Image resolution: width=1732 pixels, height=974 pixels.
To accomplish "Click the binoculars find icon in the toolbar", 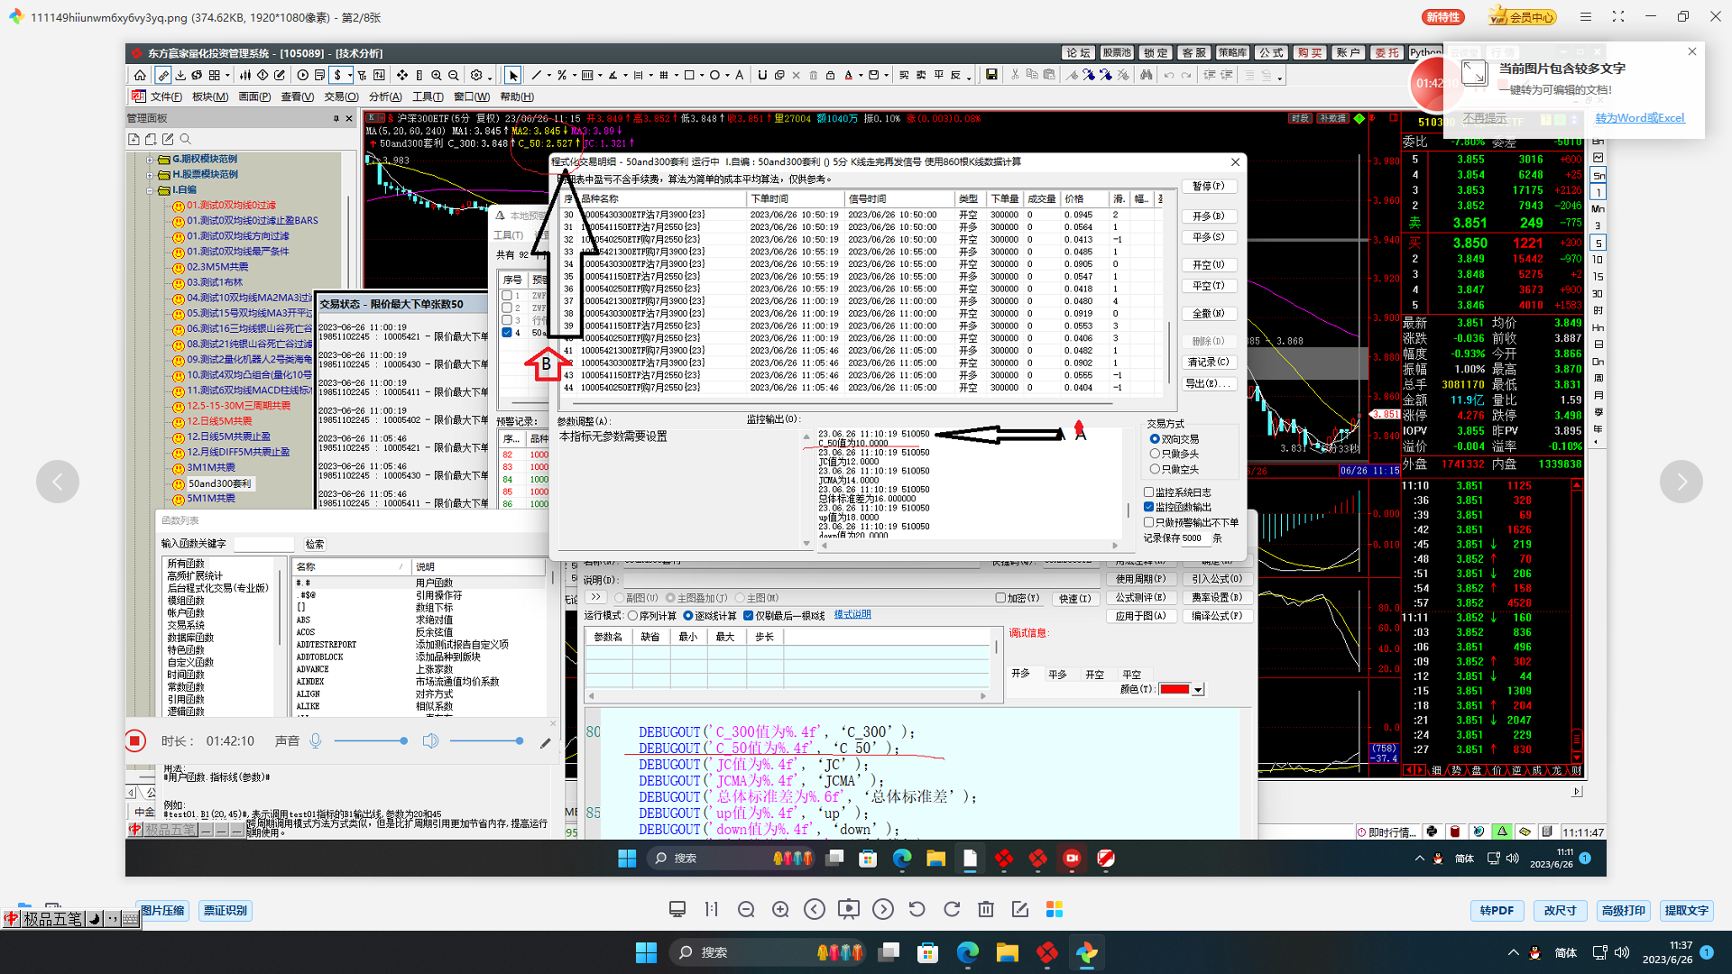I will pos(1146,75).
